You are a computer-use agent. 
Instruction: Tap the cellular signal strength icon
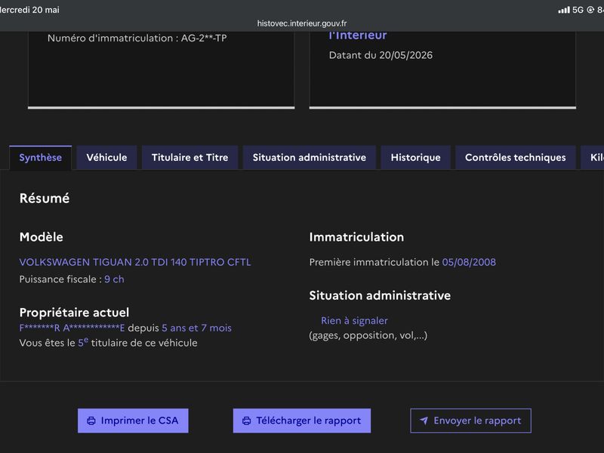[564, 10]
